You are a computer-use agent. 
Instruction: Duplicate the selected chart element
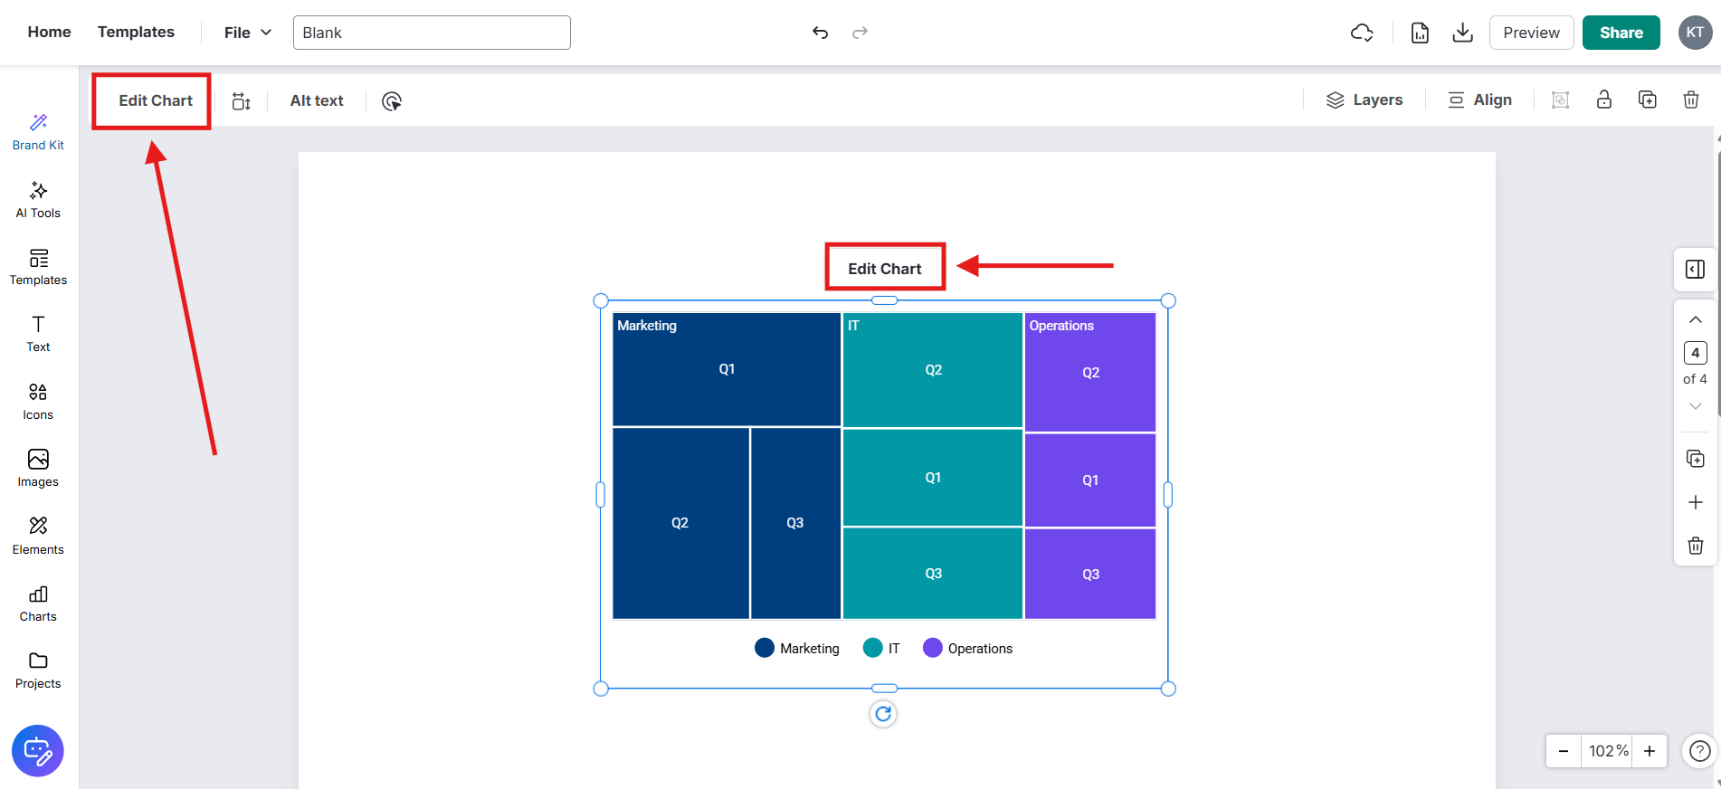pos(1647,100)
